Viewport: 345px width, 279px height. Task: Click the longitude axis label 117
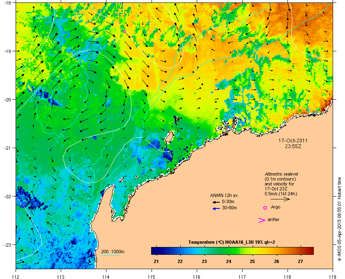point(242,277)
